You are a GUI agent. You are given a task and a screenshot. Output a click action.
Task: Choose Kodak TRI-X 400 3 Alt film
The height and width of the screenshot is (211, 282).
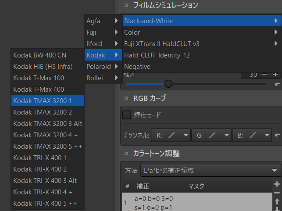pos(48,180)
